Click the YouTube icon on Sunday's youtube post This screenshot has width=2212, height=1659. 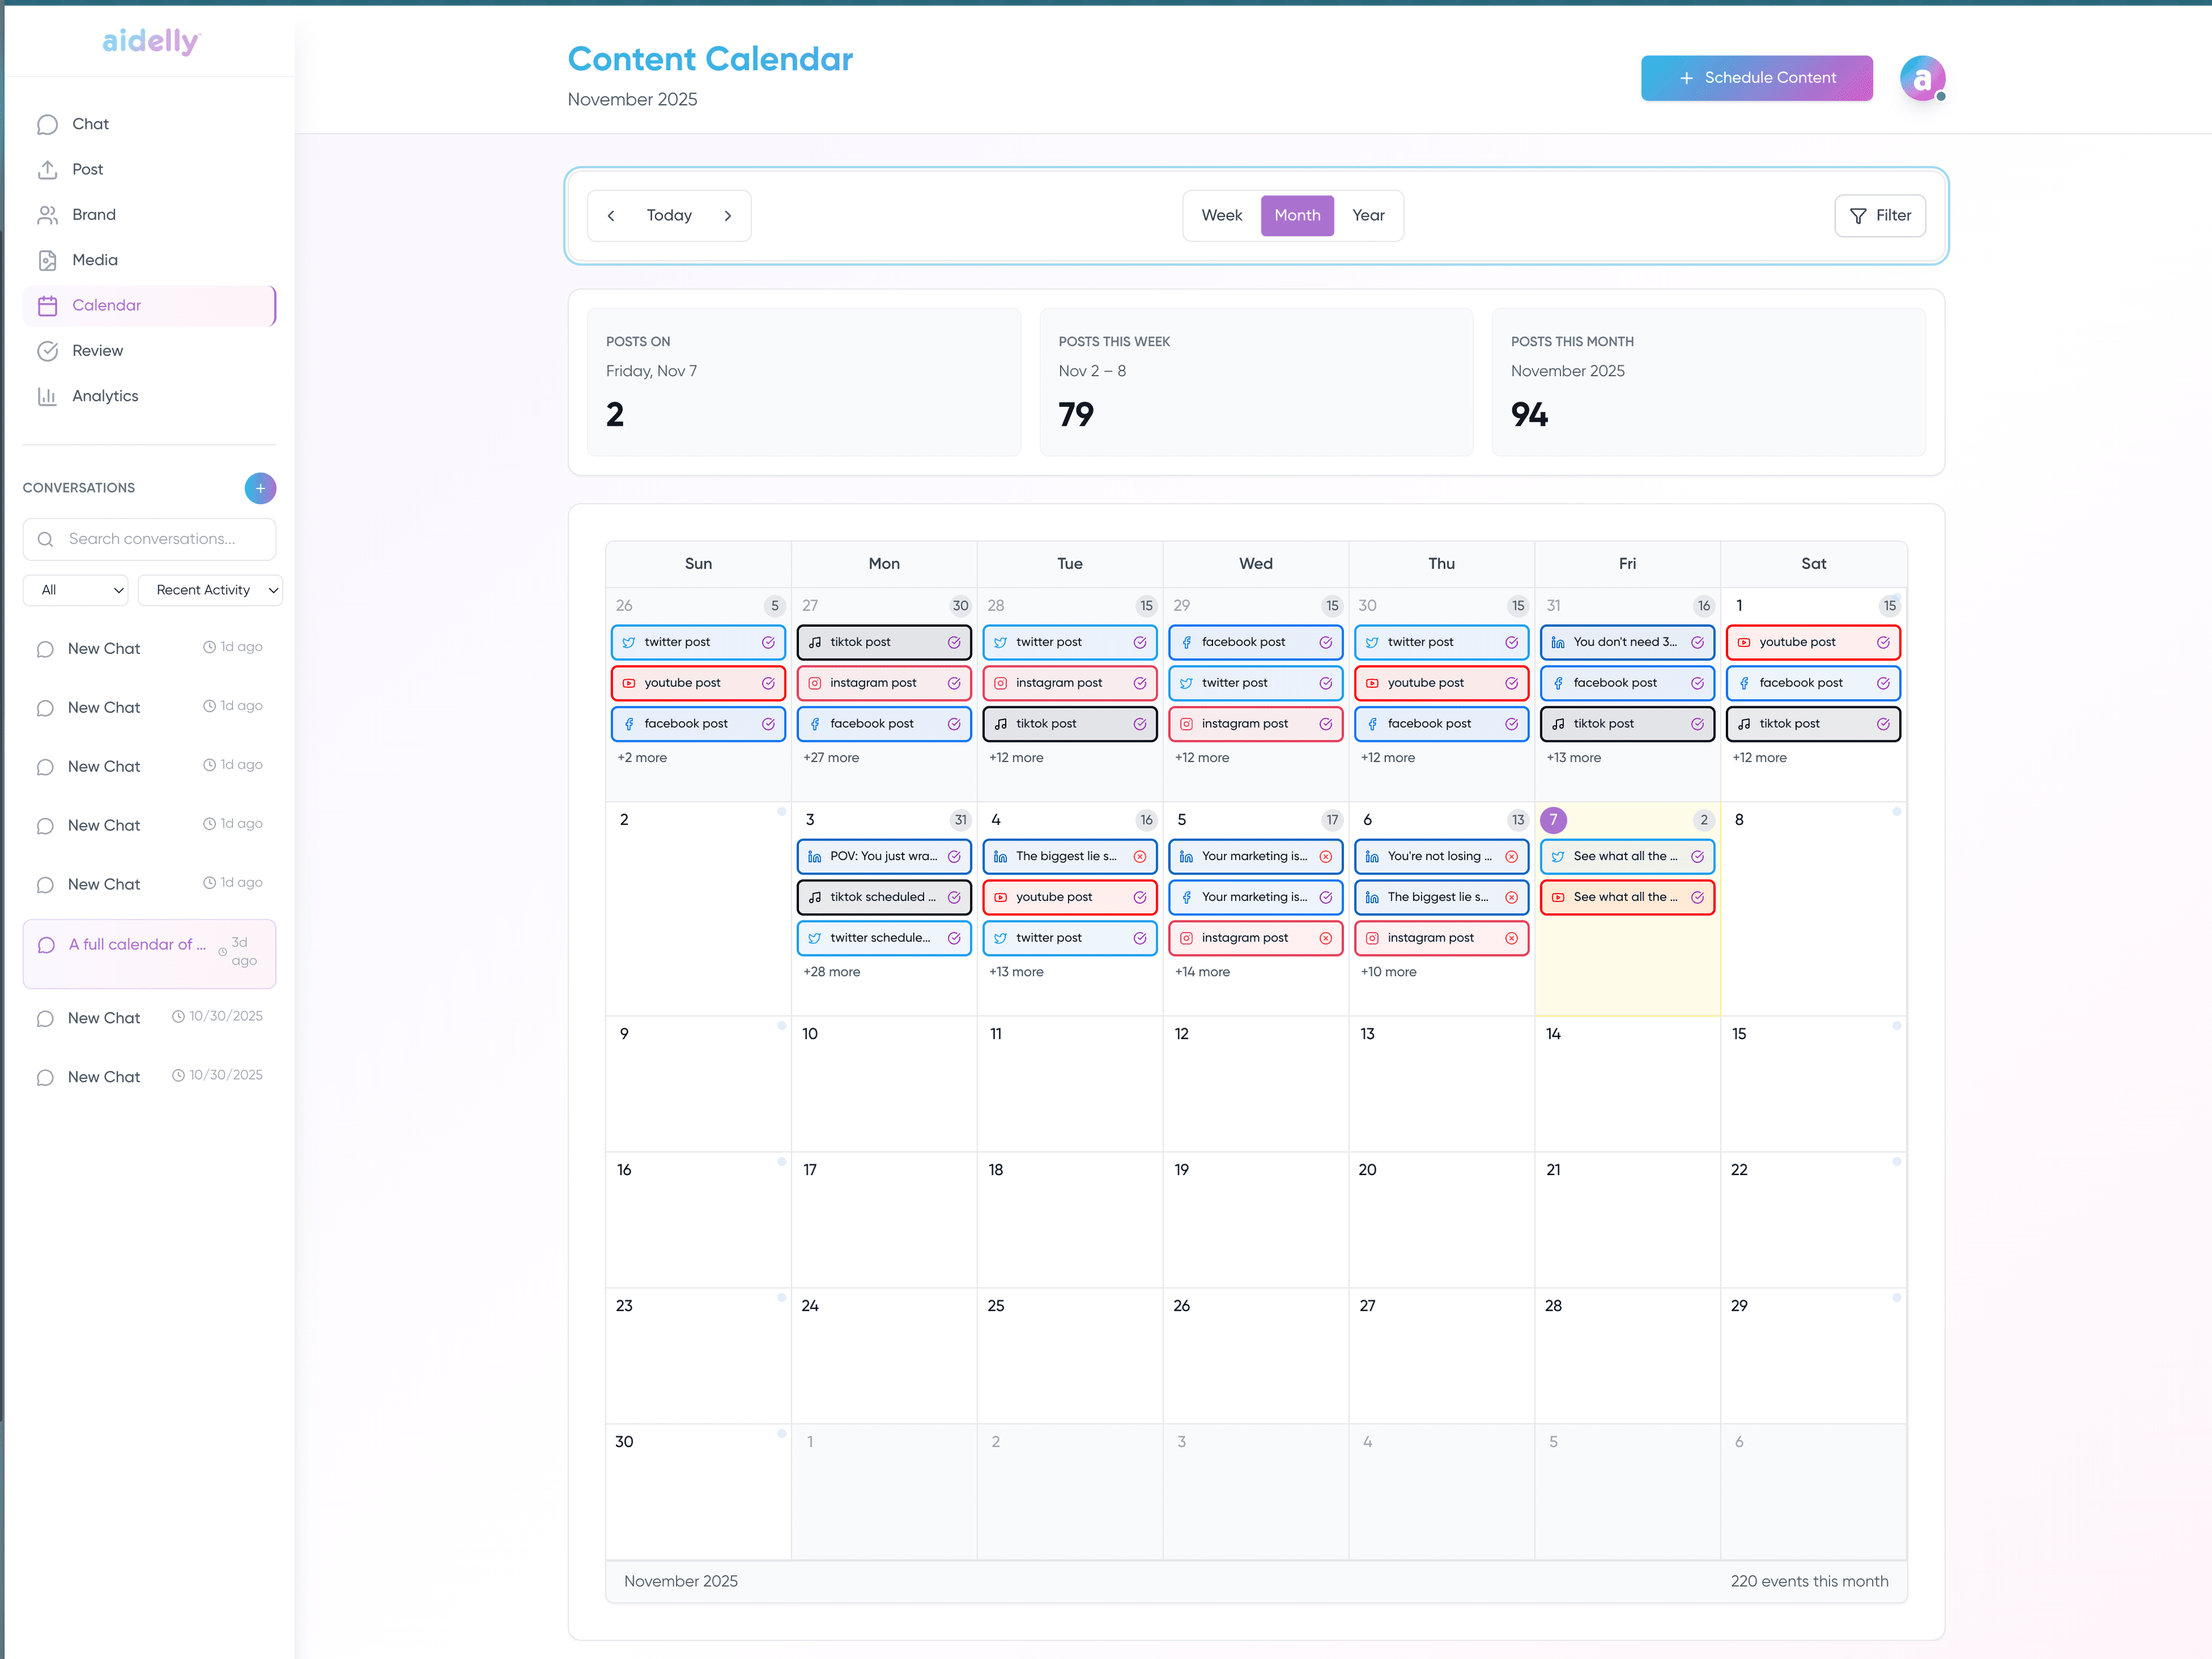point(629,683)
